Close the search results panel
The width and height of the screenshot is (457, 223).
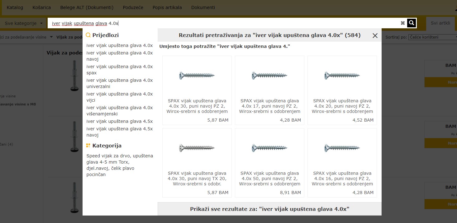point(375,35)
